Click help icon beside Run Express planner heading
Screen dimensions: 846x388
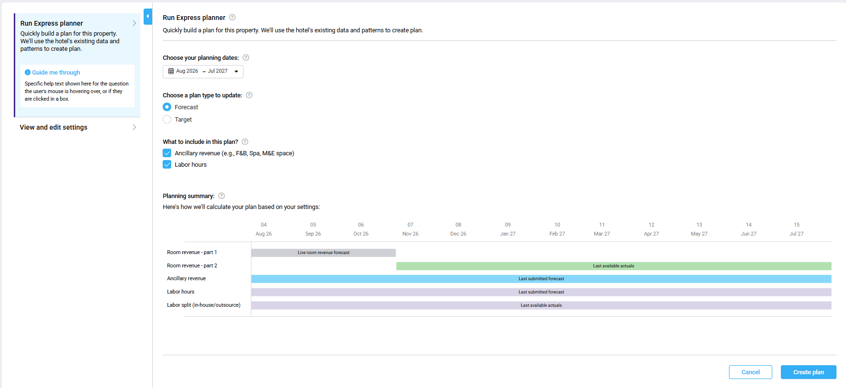[232, 18]
